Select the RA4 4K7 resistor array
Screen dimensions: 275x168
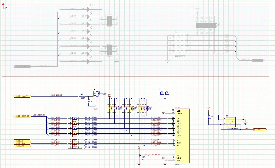tap(143, 109)
